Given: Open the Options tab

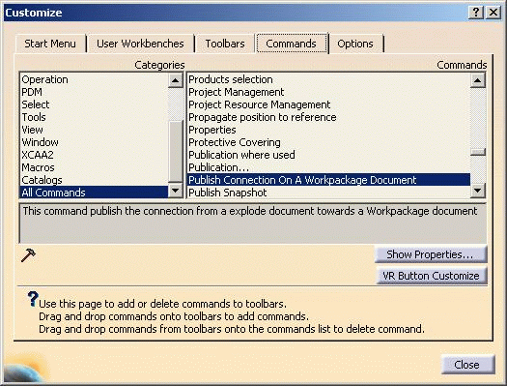Looking at the screenshot, I should (355, 44).
